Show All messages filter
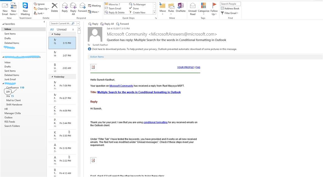Viewport: 323px width, 177px height. (52, 29)
